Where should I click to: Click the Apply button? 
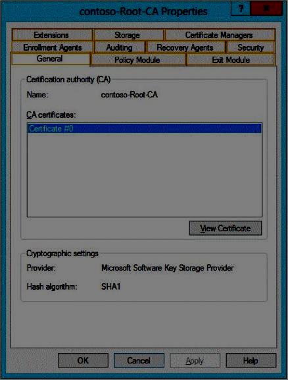point(195,360)
